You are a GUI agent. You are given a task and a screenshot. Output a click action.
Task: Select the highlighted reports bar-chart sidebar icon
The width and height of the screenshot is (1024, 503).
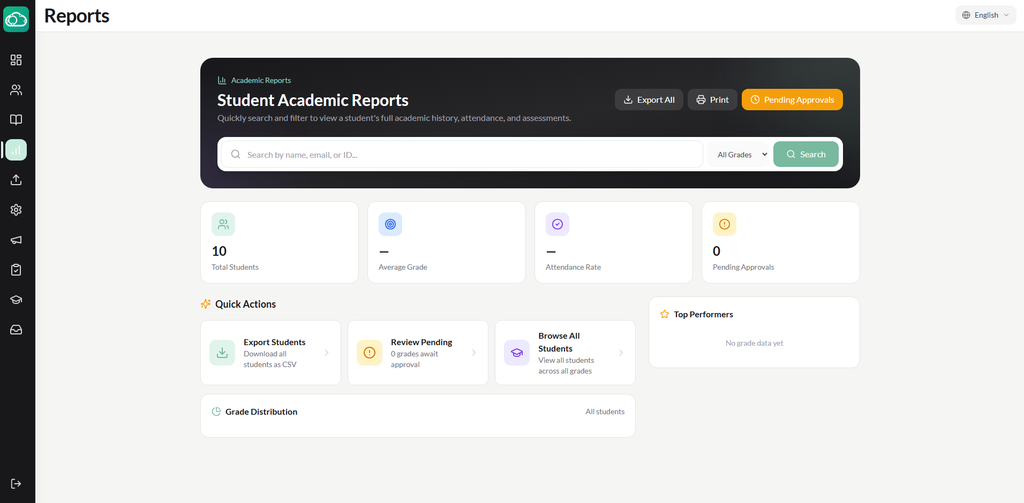16,150
